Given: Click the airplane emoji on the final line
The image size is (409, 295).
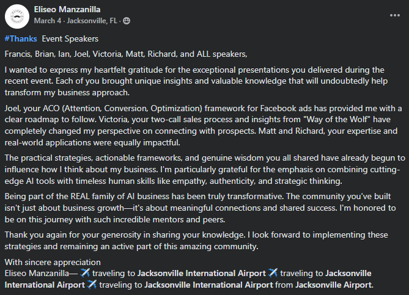Looking at the screenshot, I should pyautogui.click(x=92, y=285).
